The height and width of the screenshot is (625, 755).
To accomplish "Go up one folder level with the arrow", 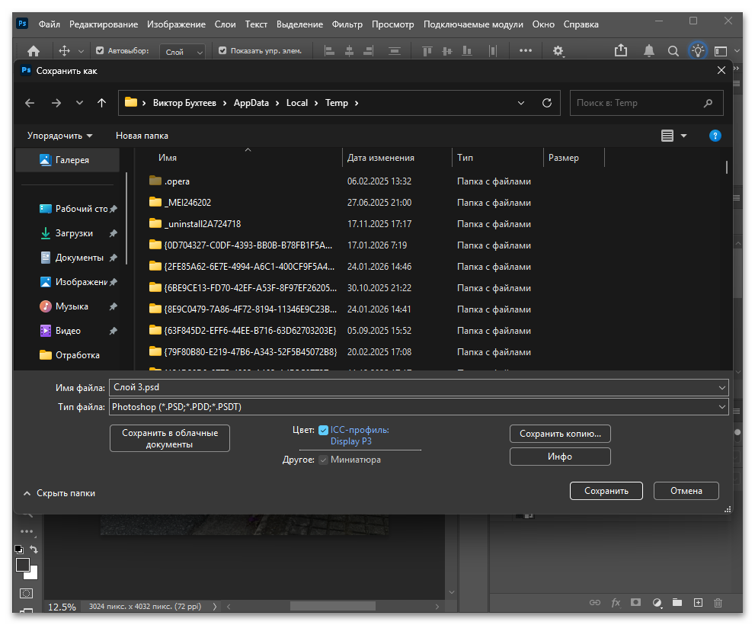I will 101,103.
